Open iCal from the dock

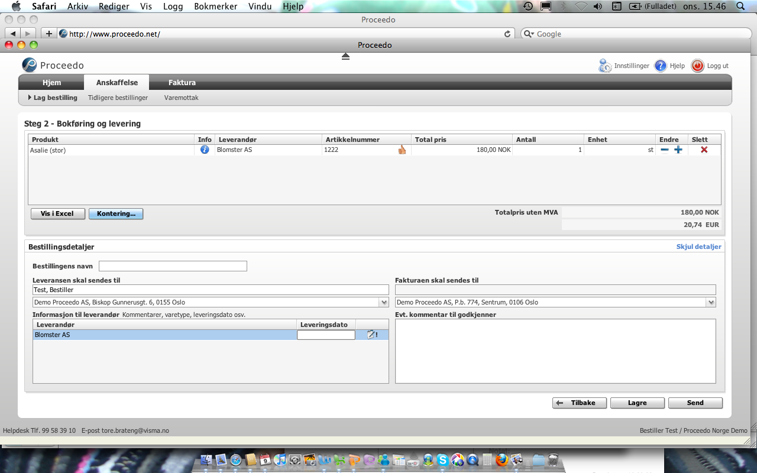(266, 459)
